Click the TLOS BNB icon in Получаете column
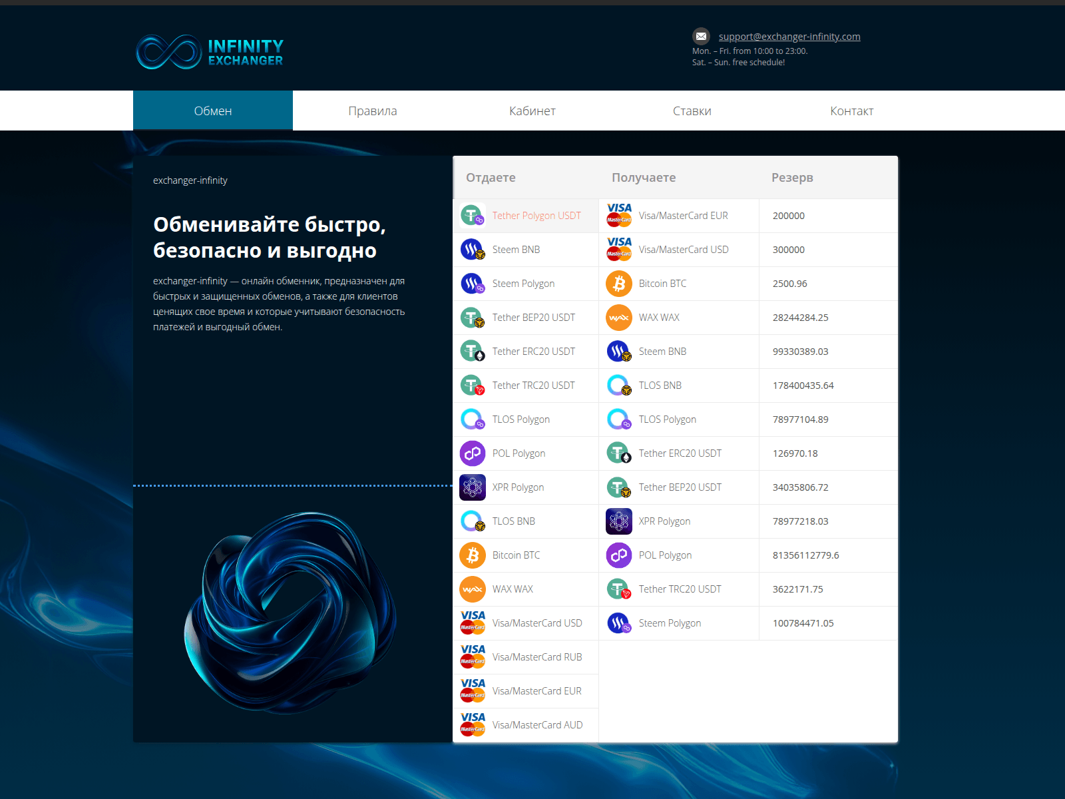 (x=619, y=386)
